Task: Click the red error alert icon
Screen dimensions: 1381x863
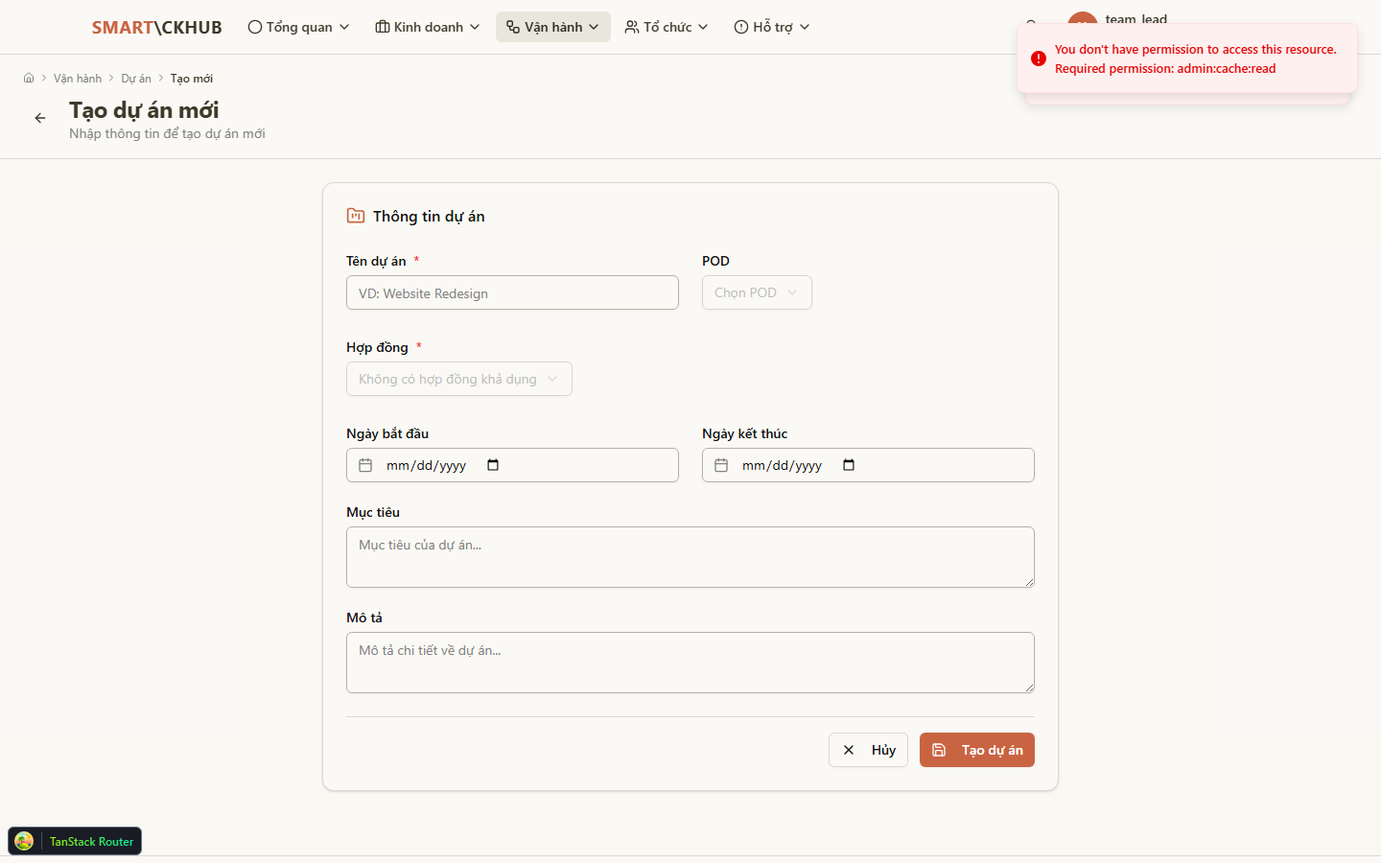Action: tap(1038, 58)
